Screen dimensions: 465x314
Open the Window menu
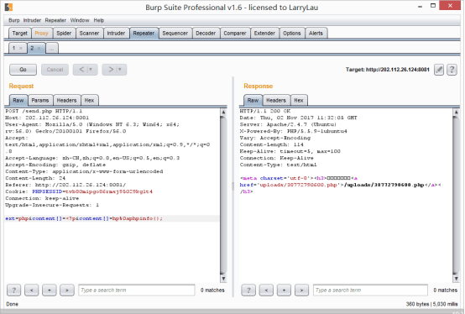(80, 20)
